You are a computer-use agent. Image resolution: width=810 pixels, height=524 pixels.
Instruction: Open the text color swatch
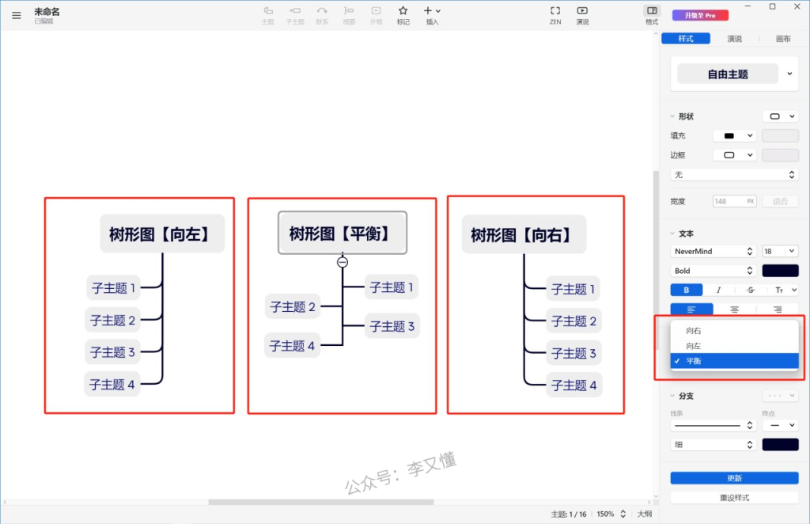[x=780, y=271]
